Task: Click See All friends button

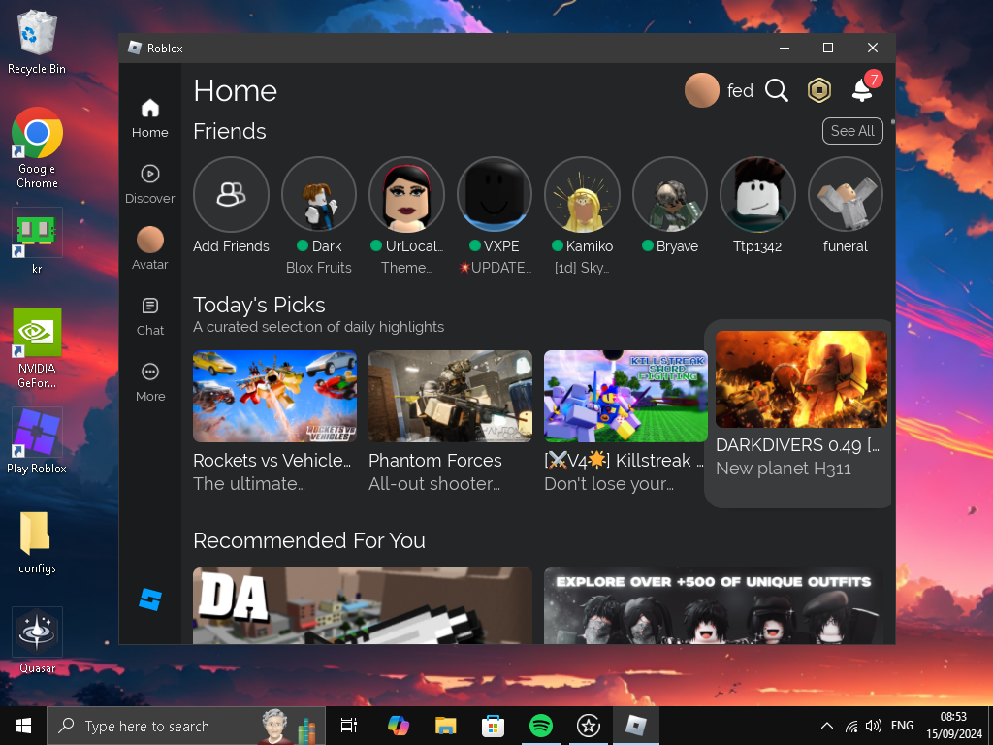Action: click(x=852, y=131)
